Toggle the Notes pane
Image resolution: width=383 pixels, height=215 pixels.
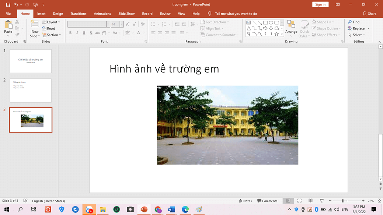point(245,201)
